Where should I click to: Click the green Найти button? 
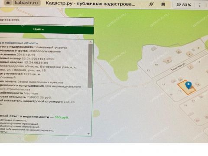click(47, 29)
